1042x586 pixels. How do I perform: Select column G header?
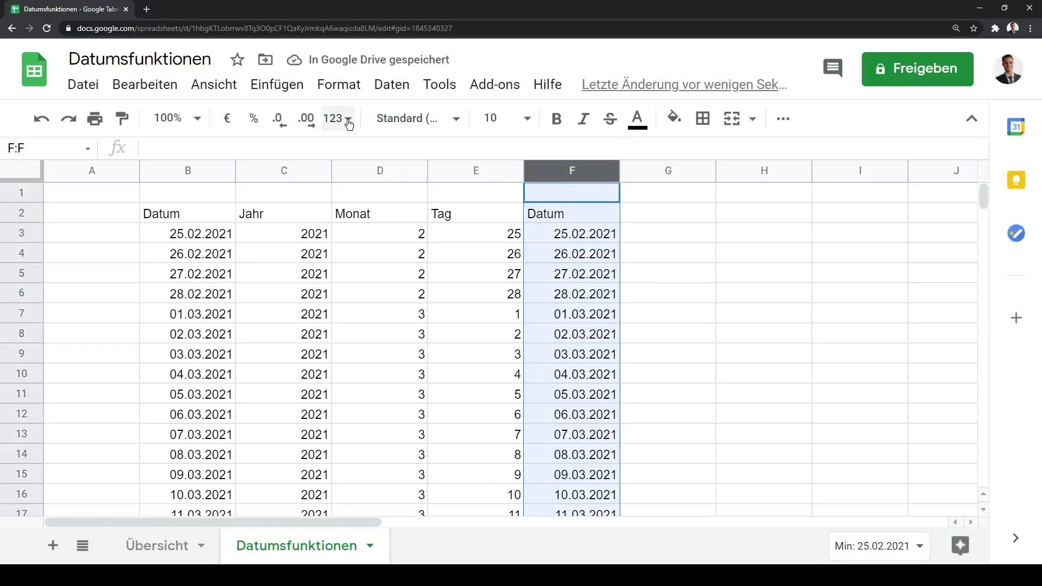pyautogui.click(x=668, y=171)
